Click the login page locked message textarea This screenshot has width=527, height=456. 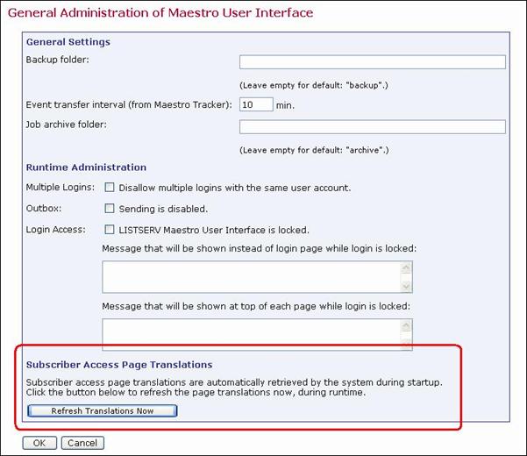[x=257, y=277]
